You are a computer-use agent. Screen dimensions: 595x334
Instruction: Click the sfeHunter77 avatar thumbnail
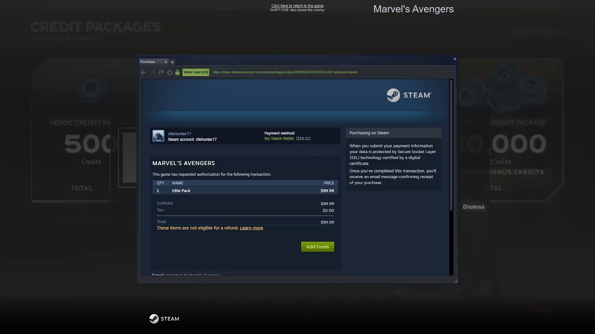click(159, 136)
